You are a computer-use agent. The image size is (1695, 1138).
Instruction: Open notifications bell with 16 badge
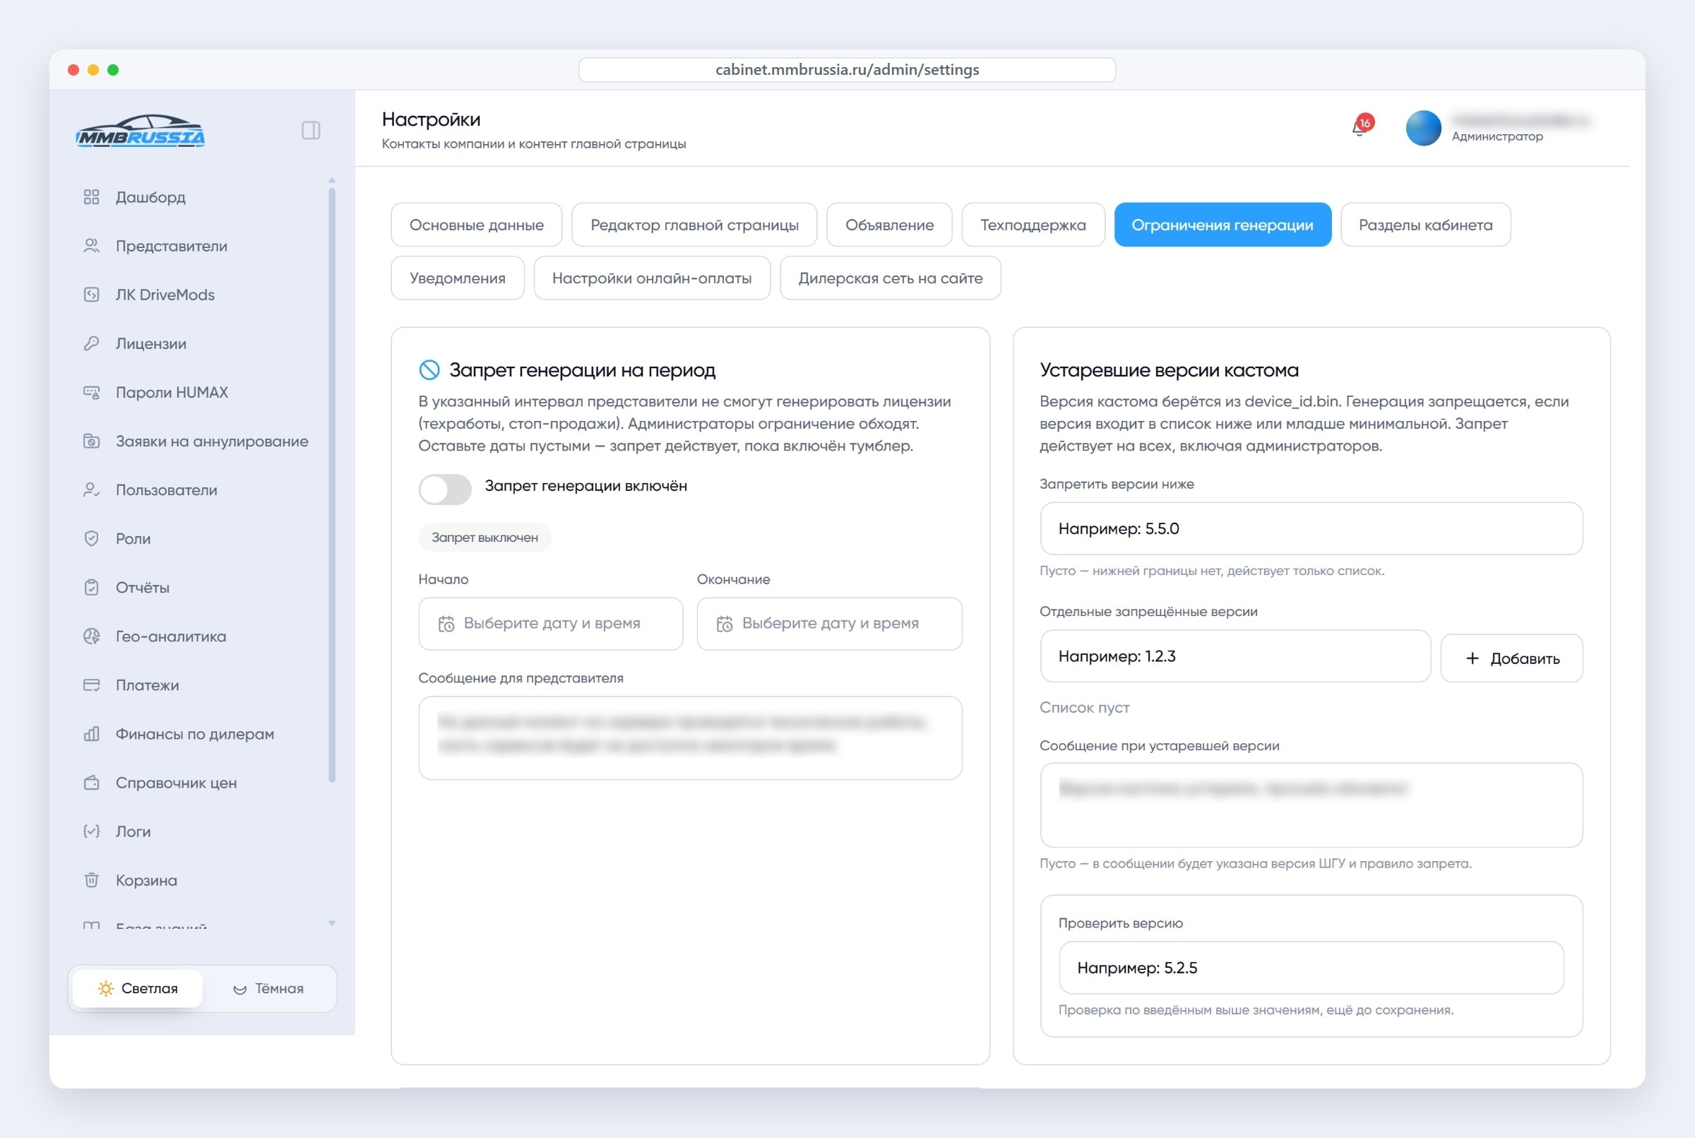(x=1361, y=126)
